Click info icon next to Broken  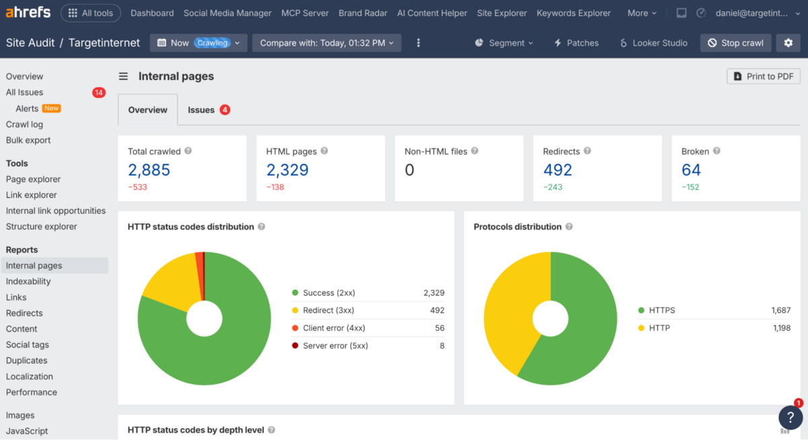(x=716, y=151)
